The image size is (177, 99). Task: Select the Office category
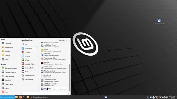28,60
